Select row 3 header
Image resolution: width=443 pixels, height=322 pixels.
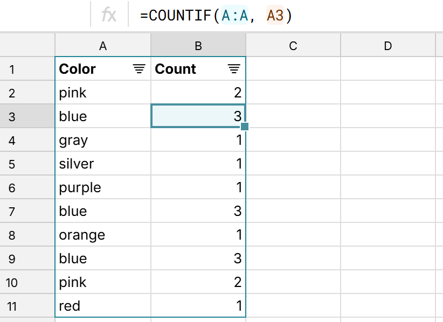tap(12, 116)
